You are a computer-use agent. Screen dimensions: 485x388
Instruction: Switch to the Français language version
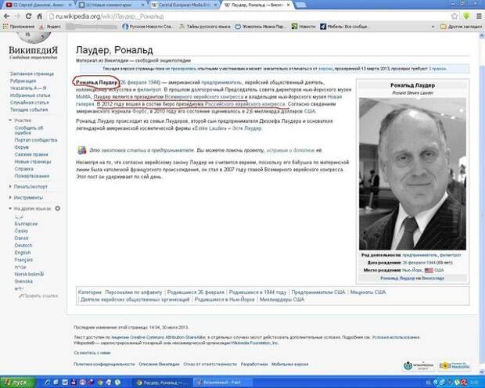(x=23, y=260)
